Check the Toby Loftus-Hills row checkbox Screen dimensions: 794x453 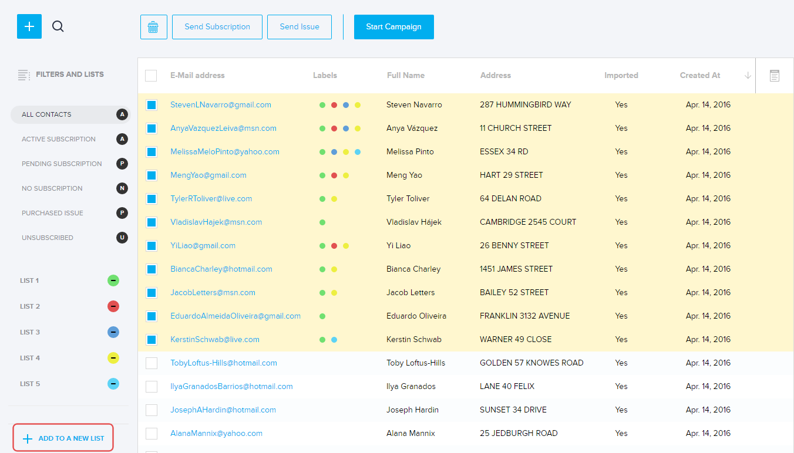152,363
